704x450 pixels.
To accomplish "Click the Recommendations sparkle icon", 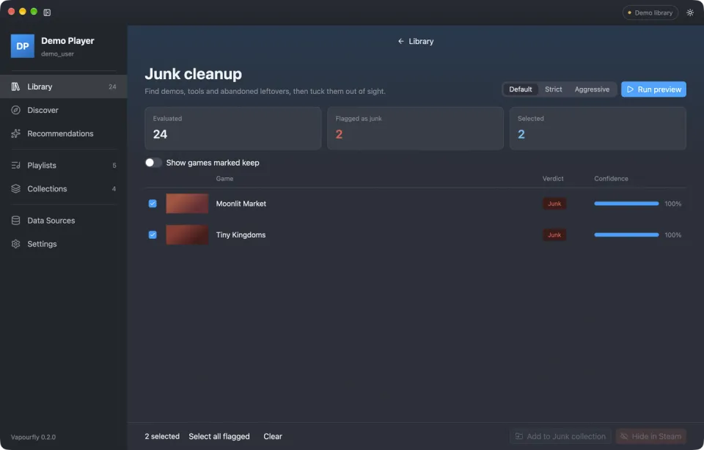I will (15, 133).
